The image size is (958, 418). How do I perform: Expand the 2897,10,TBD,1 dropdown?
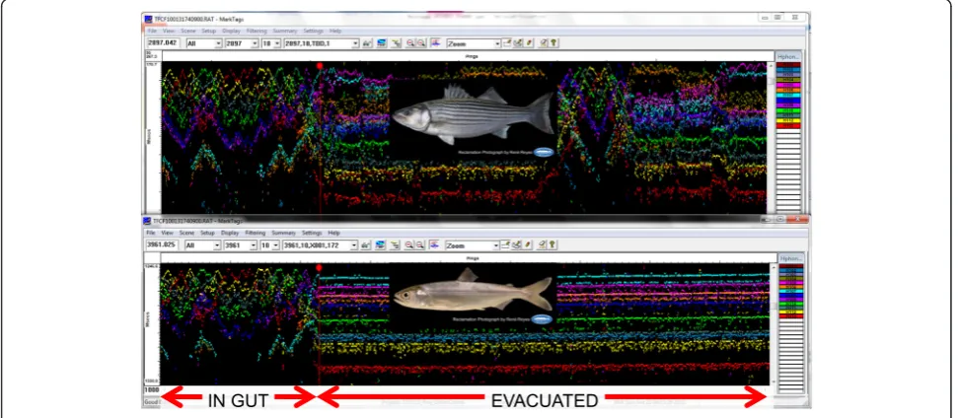[355, 43]
